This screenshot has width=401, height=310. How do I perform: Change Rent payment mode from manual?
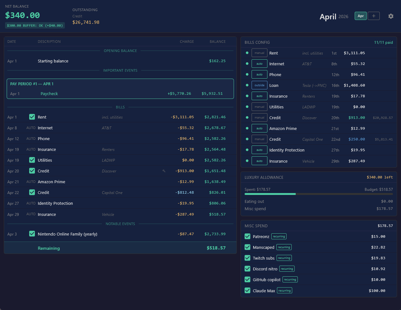pyautogui.click(x=260, y=53)
